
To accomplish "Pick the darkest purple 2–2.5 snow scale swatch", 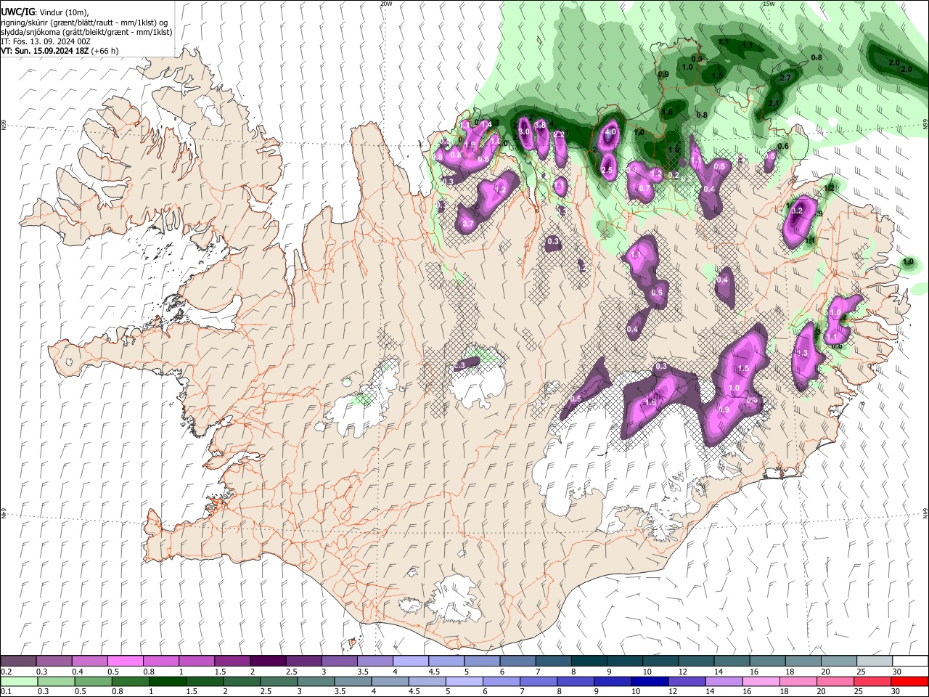I will pyautogui.click(x=268, y=661).
